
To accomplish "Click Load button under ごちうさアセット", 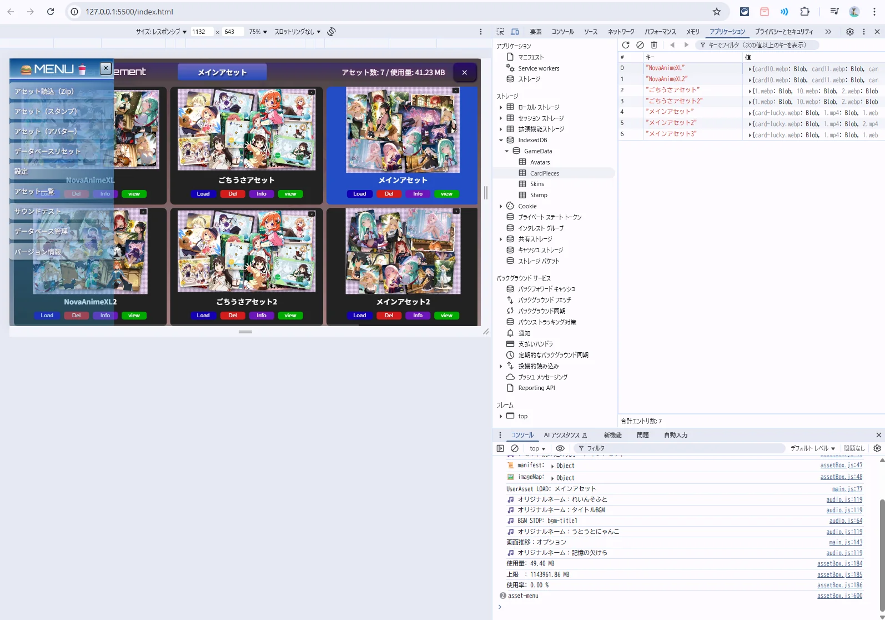I will [203, 194].
